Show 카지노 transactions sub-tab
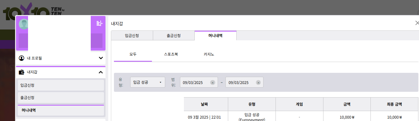The image size is (419, 121). coord(209,54)
